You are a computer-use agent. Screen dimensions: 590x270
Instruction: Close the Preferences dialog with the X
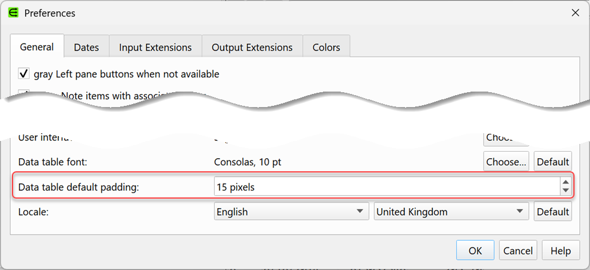click(x=575, y=12)
